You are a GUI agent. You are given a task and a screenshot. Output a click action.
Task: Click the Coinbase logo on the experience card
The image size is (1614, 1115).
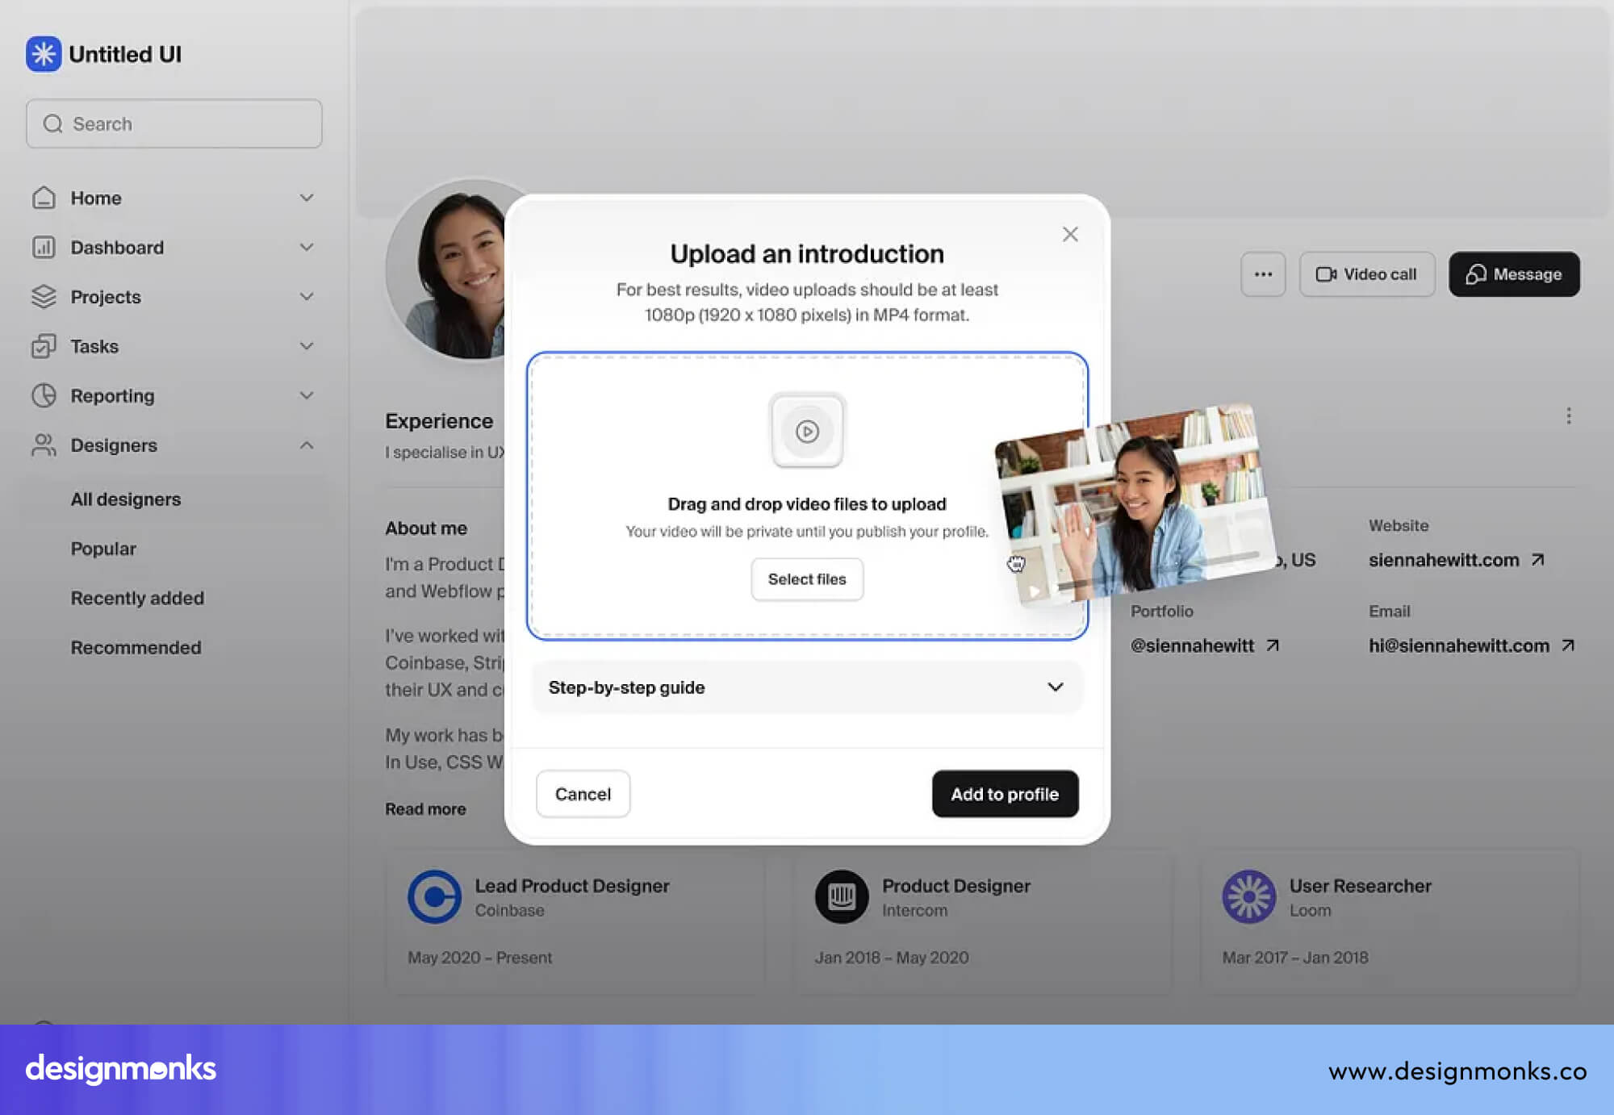coord(436,897)
